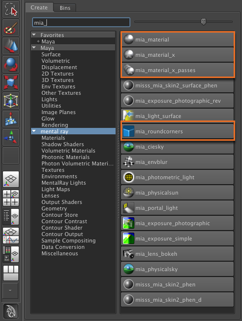
Task: Select the 3D Textures category
Action: point(57,80)
